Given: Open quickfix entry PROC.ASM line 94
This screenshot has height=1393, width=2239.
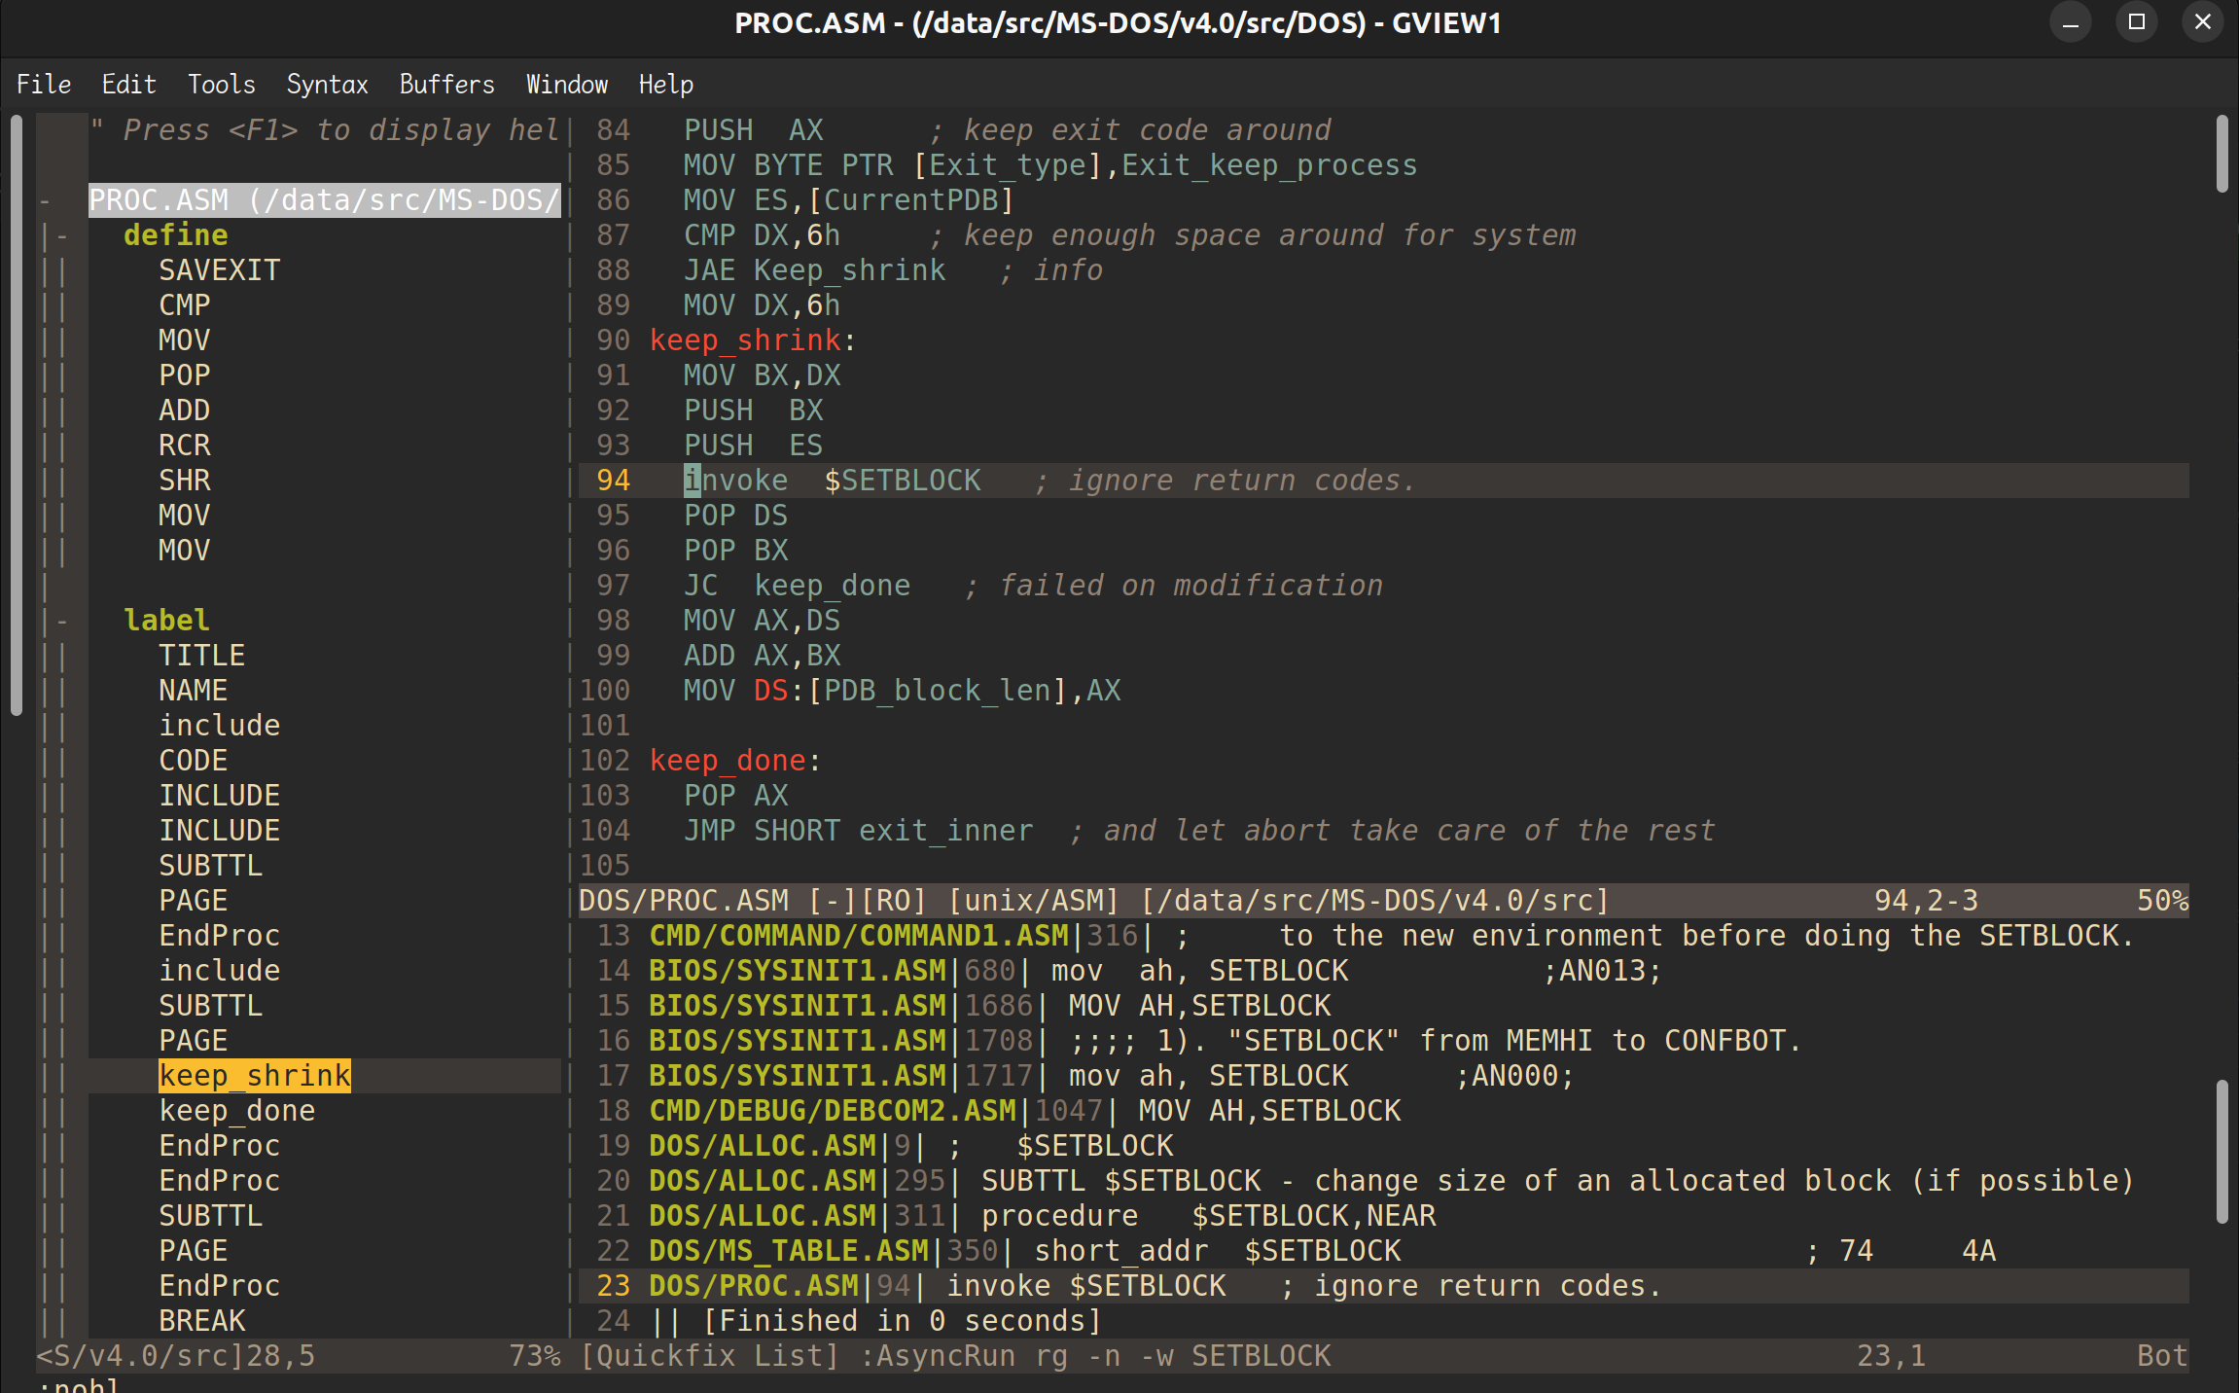Looking at the screenshot, I should (x=1383, y=1286).
